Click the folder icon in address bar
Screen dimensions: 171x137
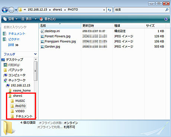pos(20,10)
